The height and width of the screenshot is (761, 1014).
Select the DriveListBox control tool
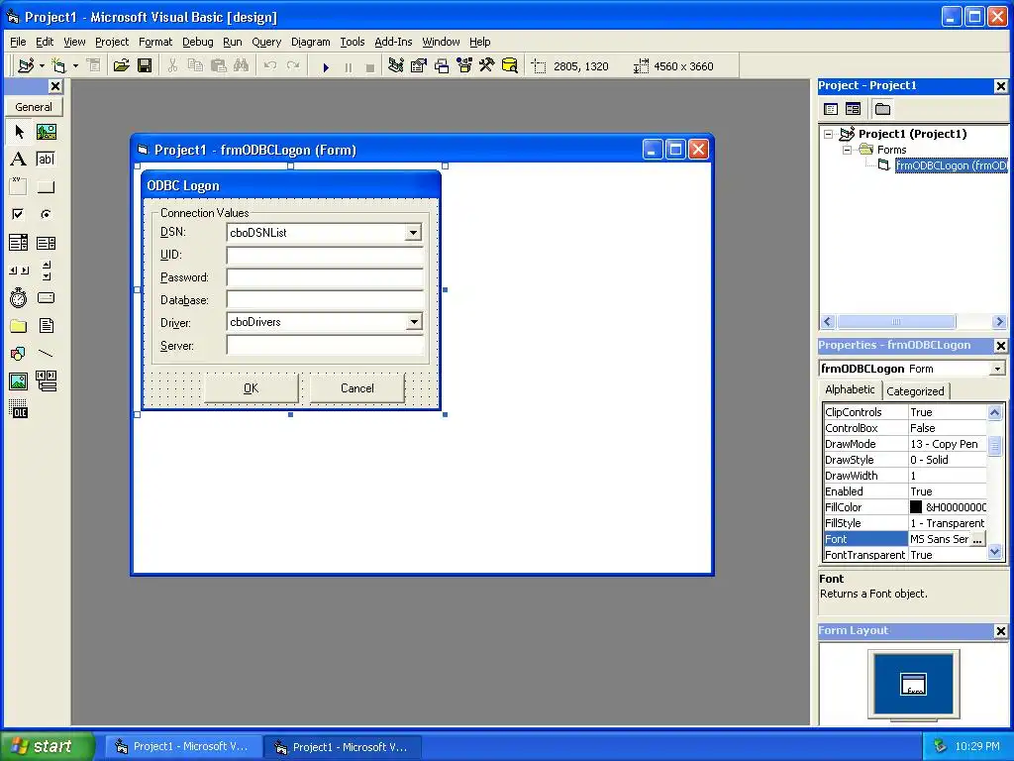[46, 297]
